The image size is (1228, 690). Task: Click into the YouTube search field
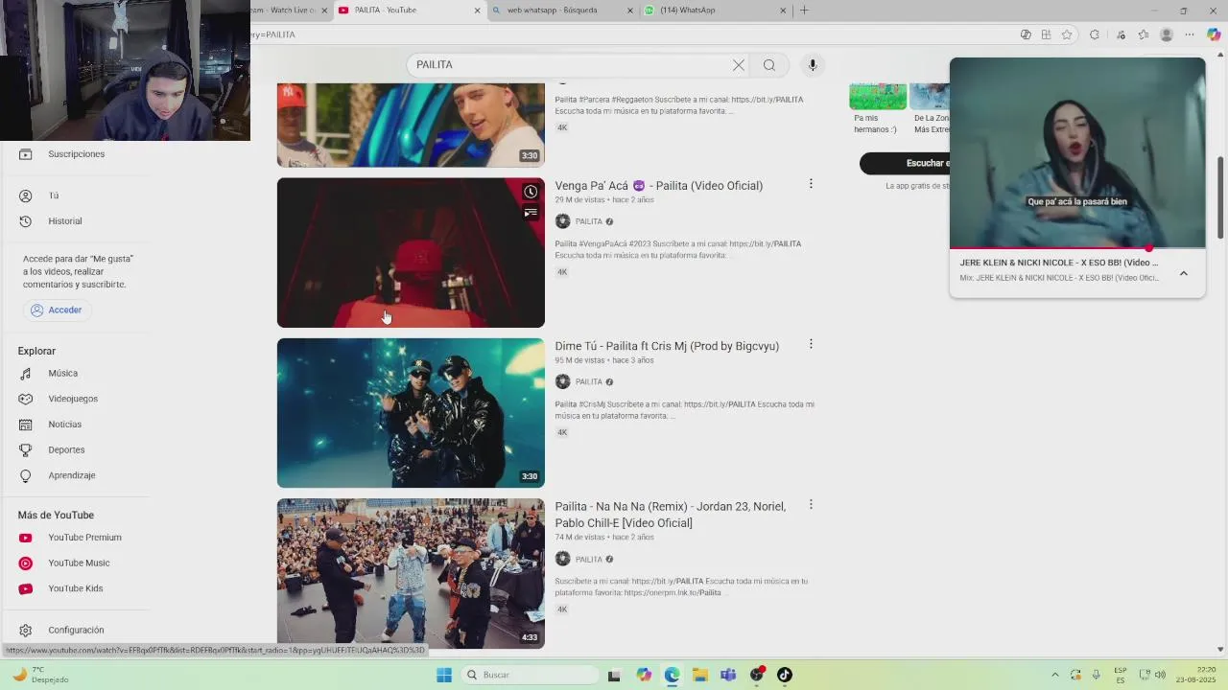(x=571, y=65)
